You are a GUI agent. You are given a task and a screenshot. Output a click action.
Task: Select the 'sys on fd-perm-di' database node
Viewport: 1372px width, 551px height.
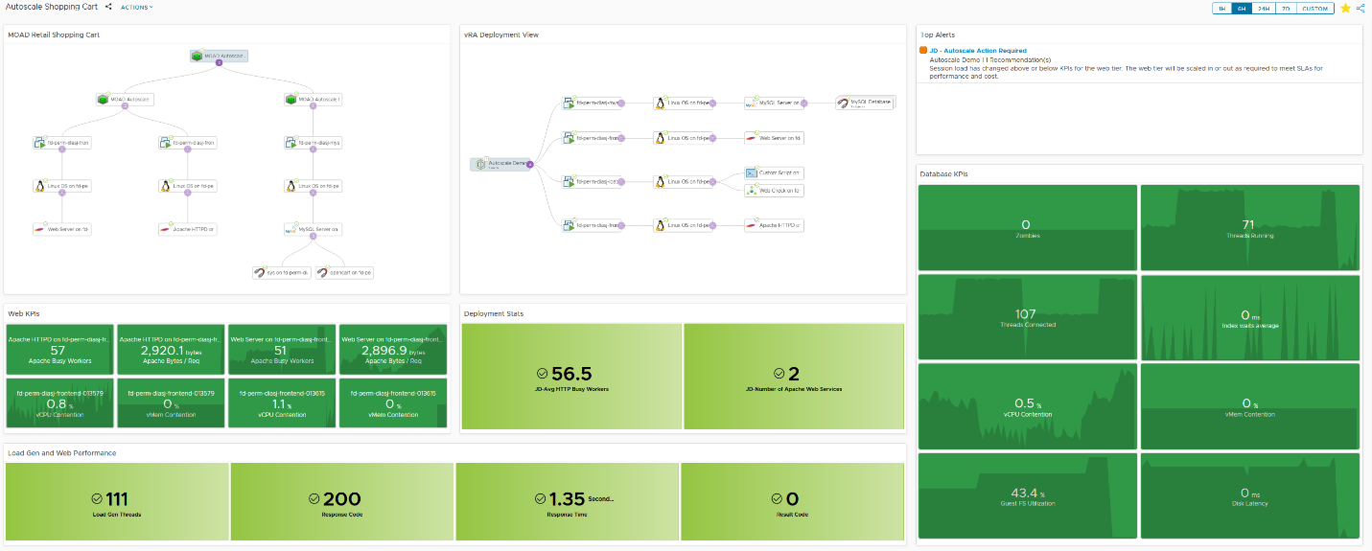281,273
